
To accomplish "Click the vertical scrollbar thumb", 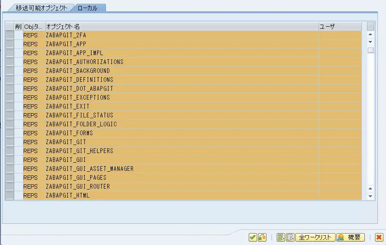I will (370, 50).
